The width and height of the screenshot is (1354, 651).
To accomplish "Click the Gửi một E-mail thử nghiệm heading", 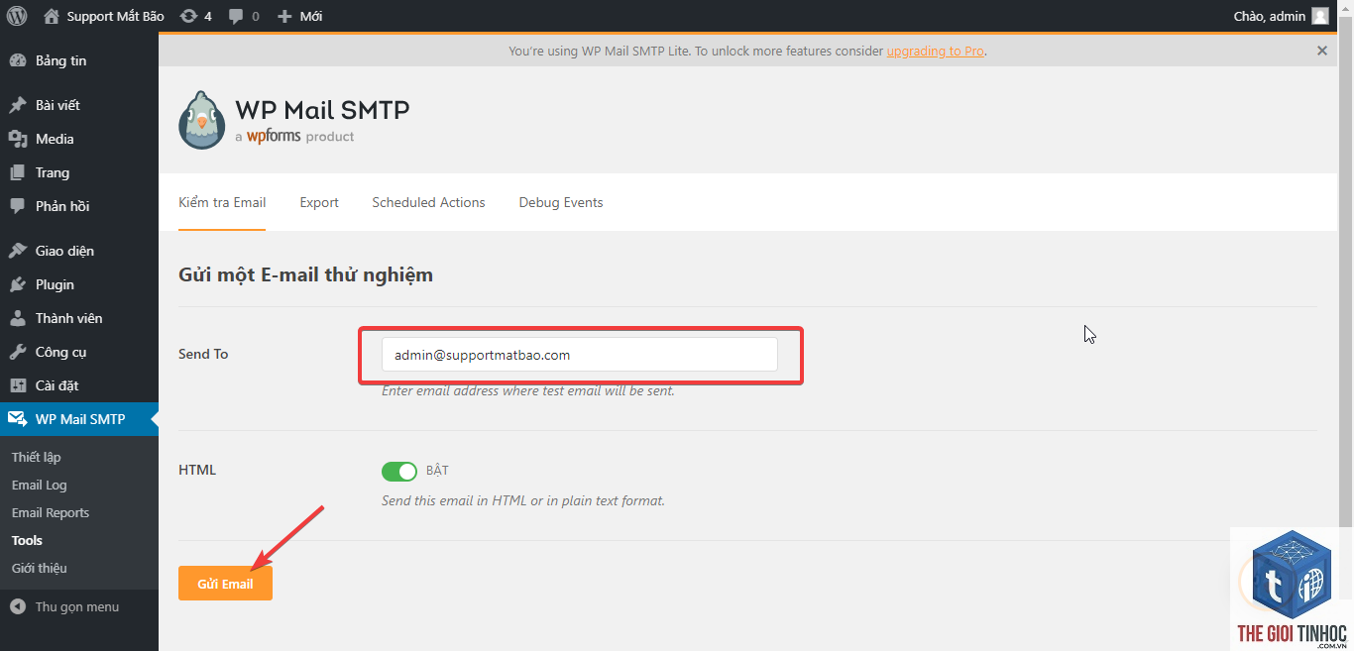I will (x=305, y=274).
